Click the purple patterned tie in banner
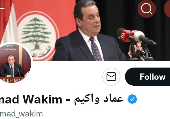This screenshot has width=170, height=119. pos(96,49)
